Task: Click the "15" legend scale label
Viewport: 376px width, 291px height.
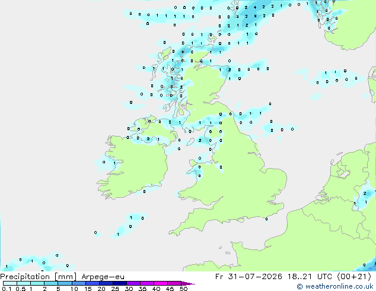Action: 88,289
